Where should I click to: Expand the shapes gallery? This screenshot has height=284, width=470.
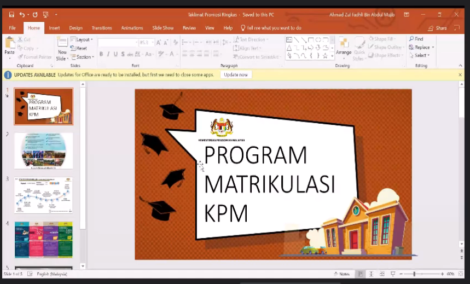pos(332,56)
